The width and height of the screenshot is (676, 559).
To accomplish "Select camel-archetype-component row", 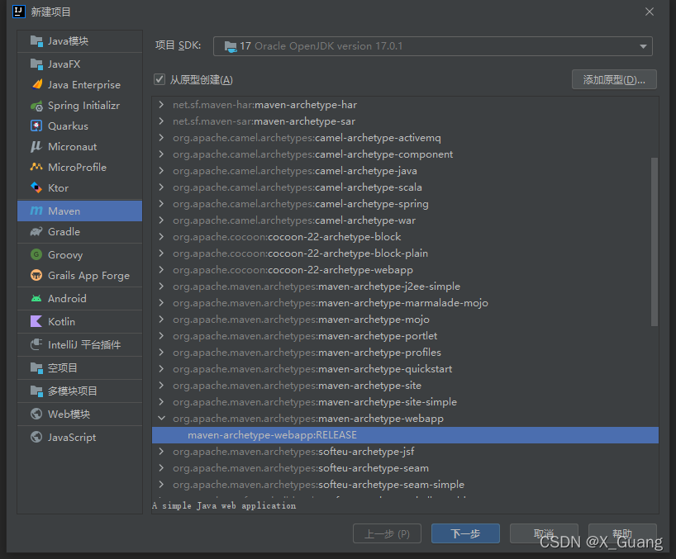I will tap(405, 154).
